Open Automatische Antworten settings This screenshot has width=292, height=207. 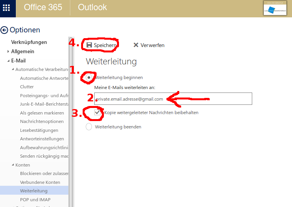pyautogui.click(x=44, y=78)
